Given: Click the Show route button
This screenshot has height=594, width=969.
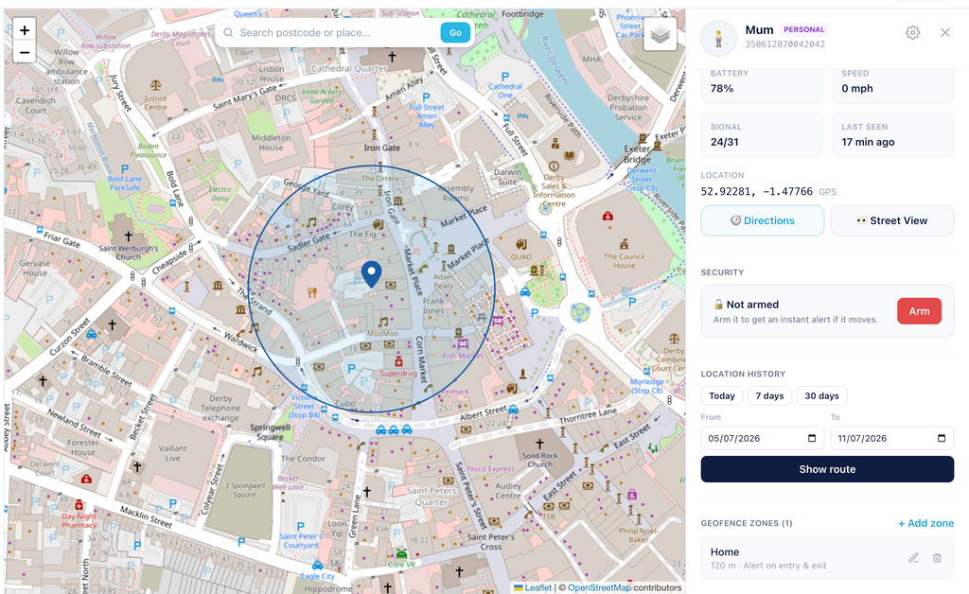Looking at the screenshot, I should 827,469.
